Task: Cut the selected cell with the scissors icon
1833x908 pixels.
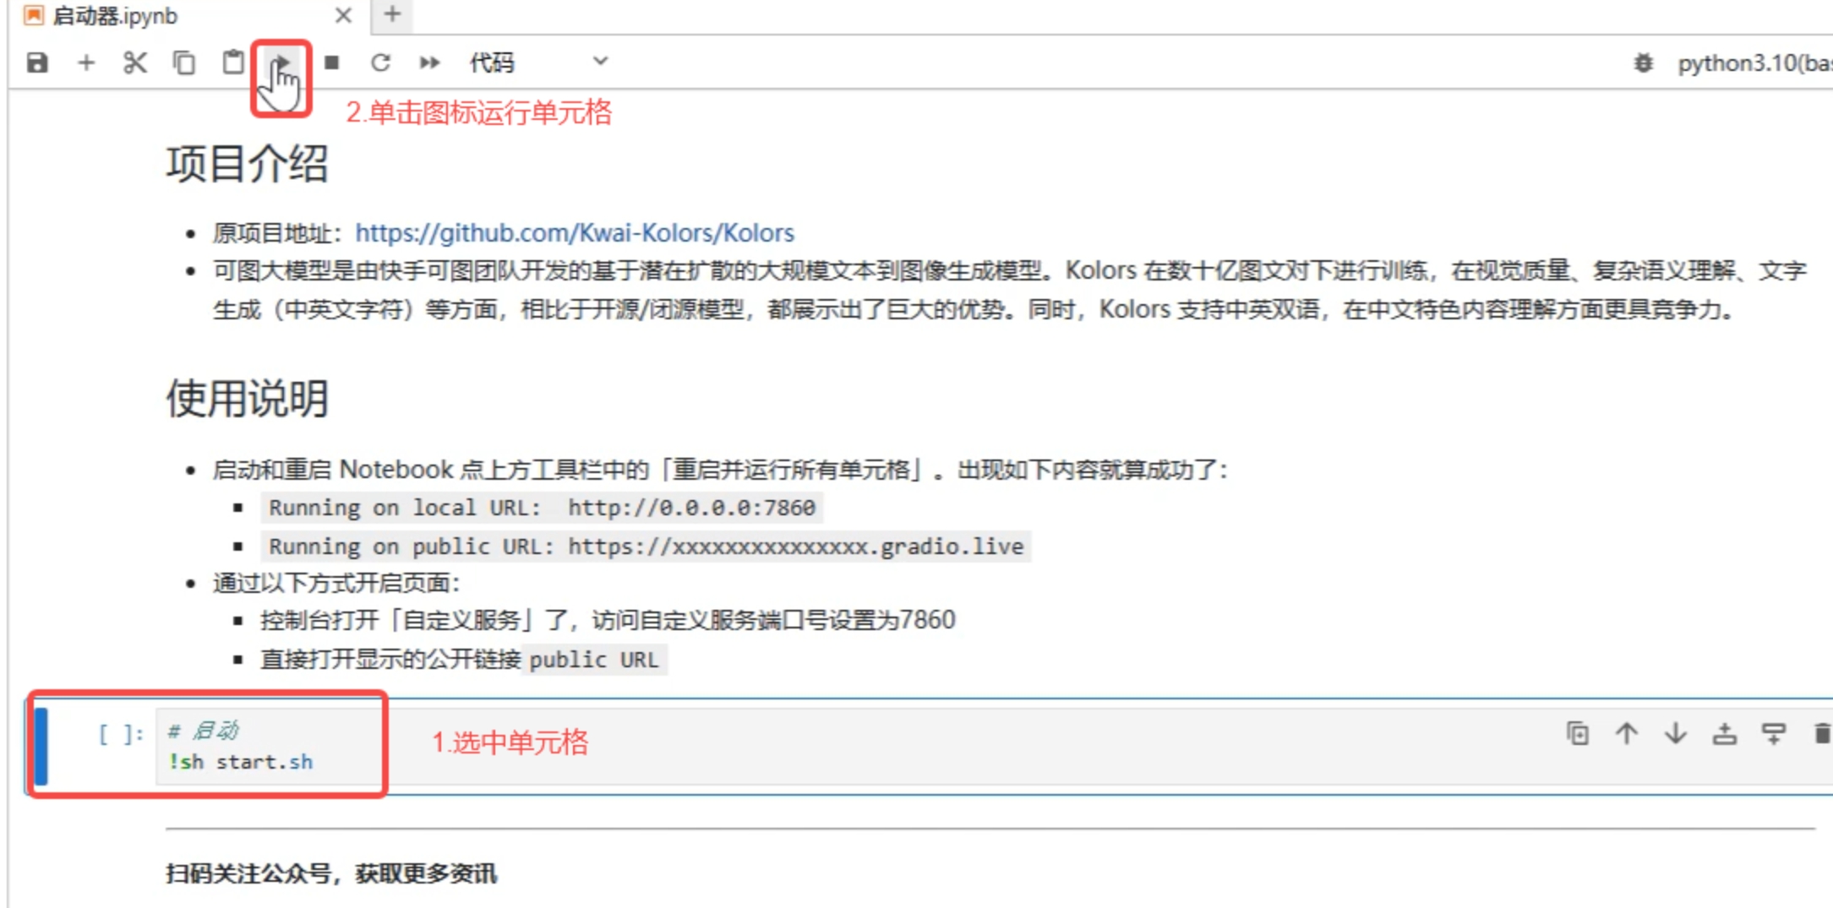Action: (x=134, y=63)
